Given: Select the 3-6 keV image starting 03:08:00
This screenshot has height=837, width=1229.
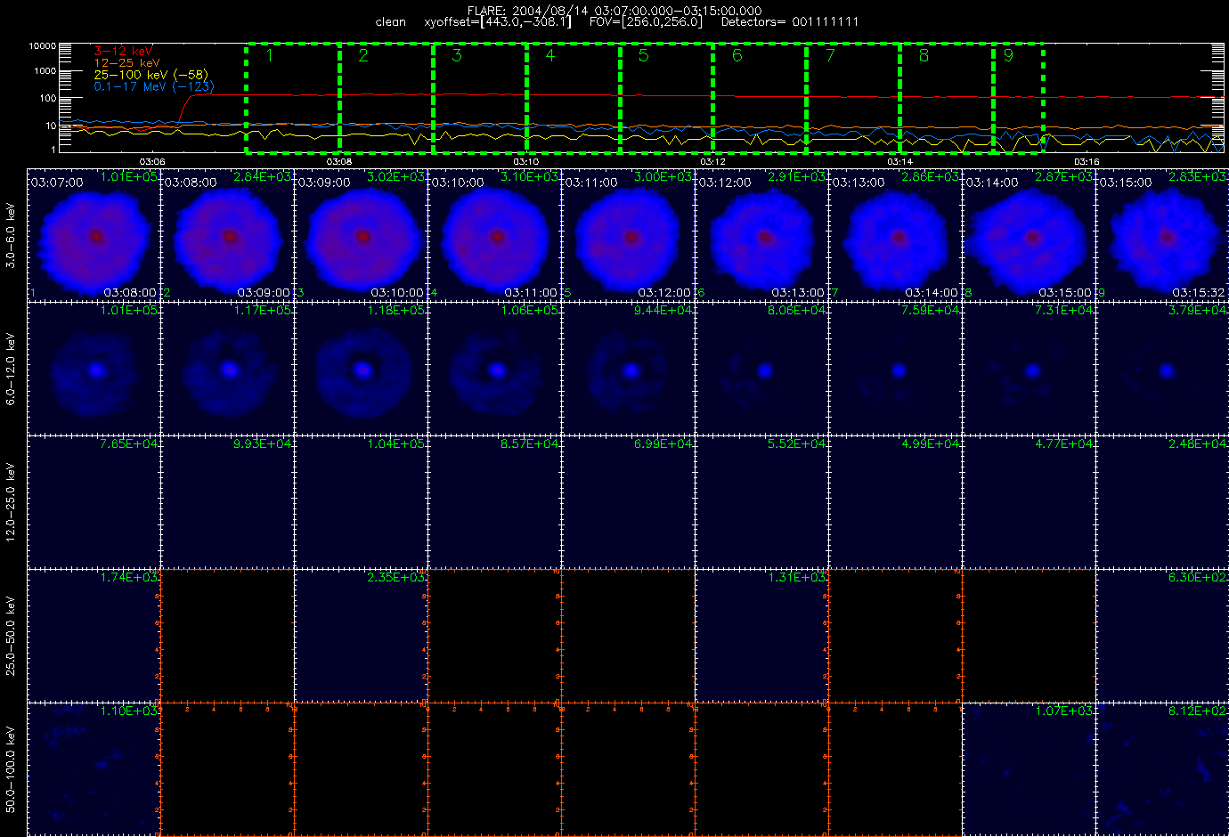Looking at the screenshot, I should [227, 235].
